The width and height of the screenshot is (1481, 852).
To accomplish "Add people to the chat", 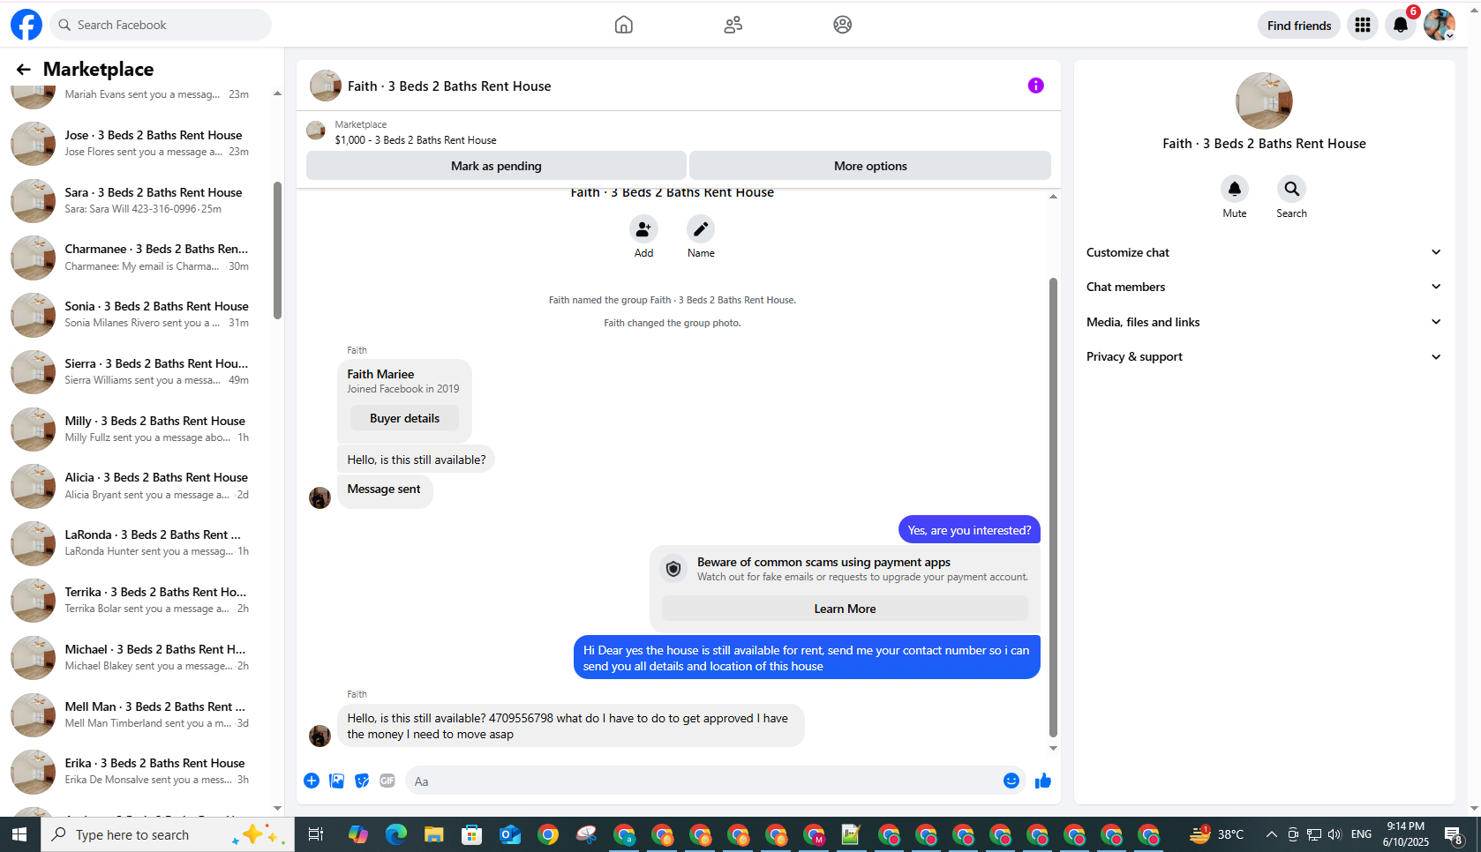I will (643, 229).
